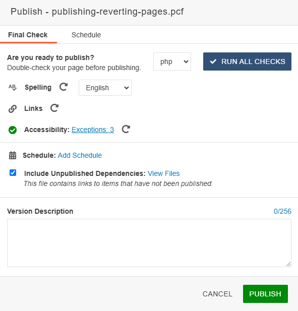Image resolution: width=298 pixels, height=311 pixels.
Task: Click the 'Are you ready to publish?' heading
Action: [x=50, y=57]
